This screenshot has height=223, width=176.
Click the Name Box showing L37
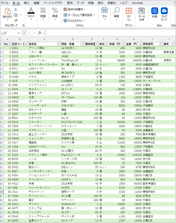(x=9, y=33)
